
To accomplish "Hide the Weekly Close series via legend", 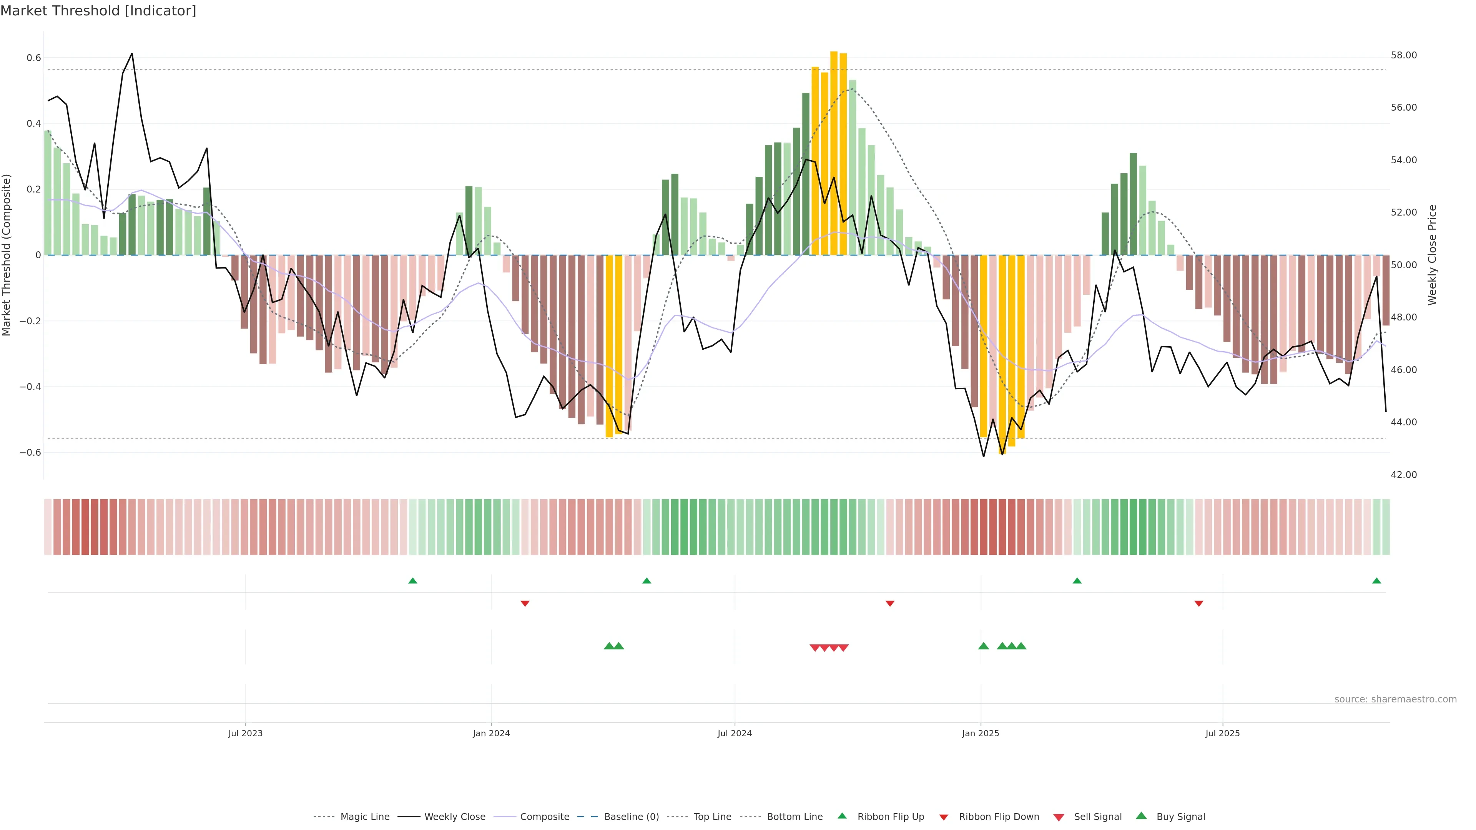I will (x=454, y=817).
